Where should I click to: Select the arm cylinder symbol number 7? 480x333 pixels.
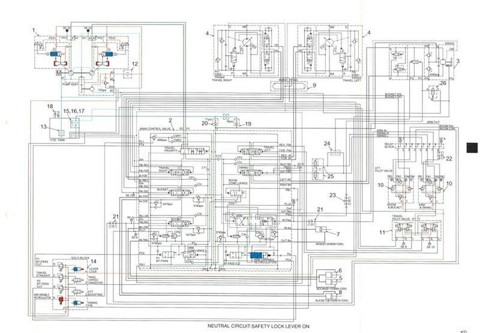tap(320, 230)
